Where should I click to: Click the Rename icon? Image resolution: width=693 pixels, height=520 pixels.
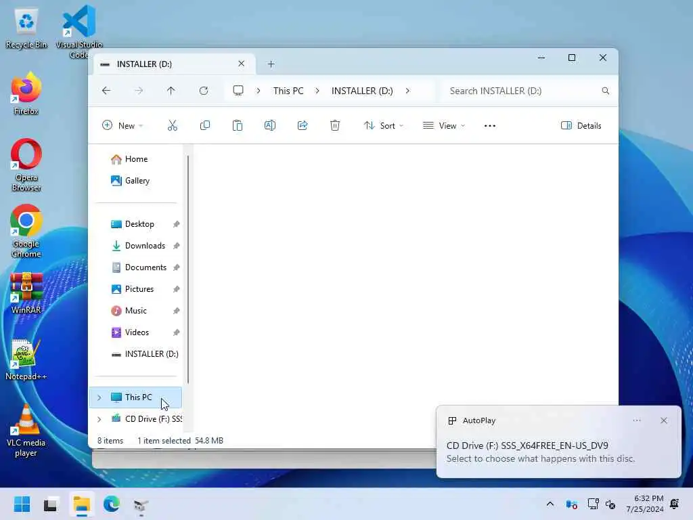(269, 125)
